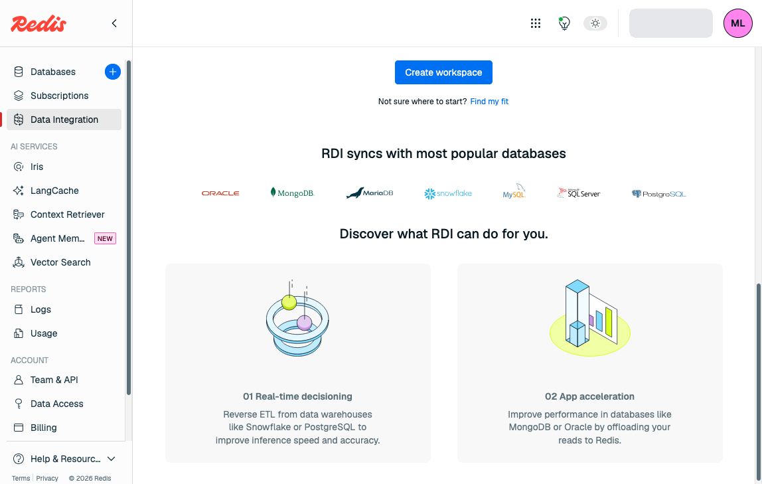
Task: Click the sidebar vertical scrollbar
Action: [x=128, y=228]
